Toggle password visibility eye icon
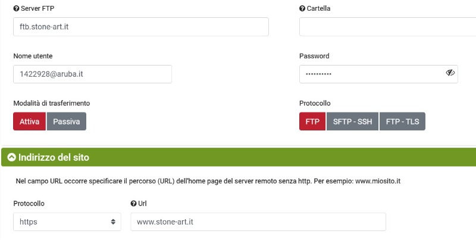 (x=450, y=73)
